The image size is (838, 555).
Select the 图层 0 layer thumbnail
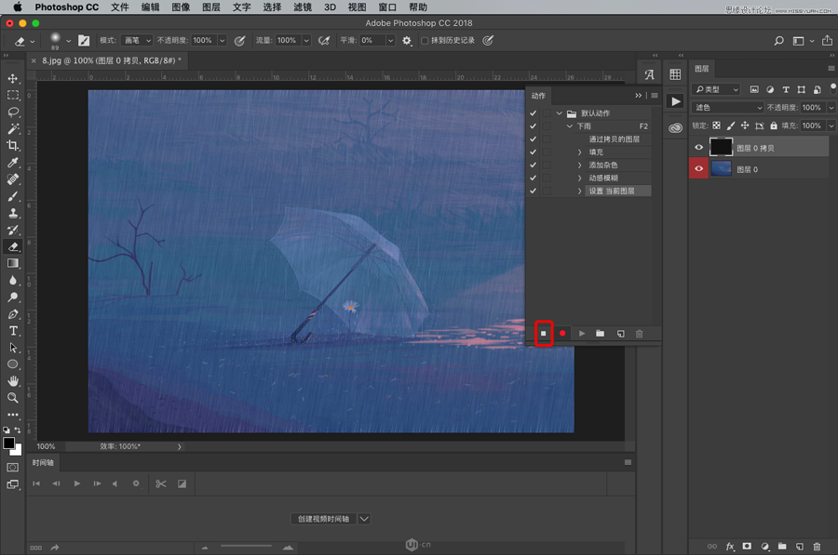[722, 169]
